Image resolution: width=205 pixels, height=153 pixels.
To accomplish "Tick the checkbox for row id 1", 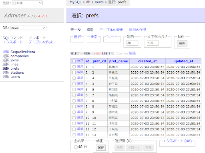I will tap(74, 67).
